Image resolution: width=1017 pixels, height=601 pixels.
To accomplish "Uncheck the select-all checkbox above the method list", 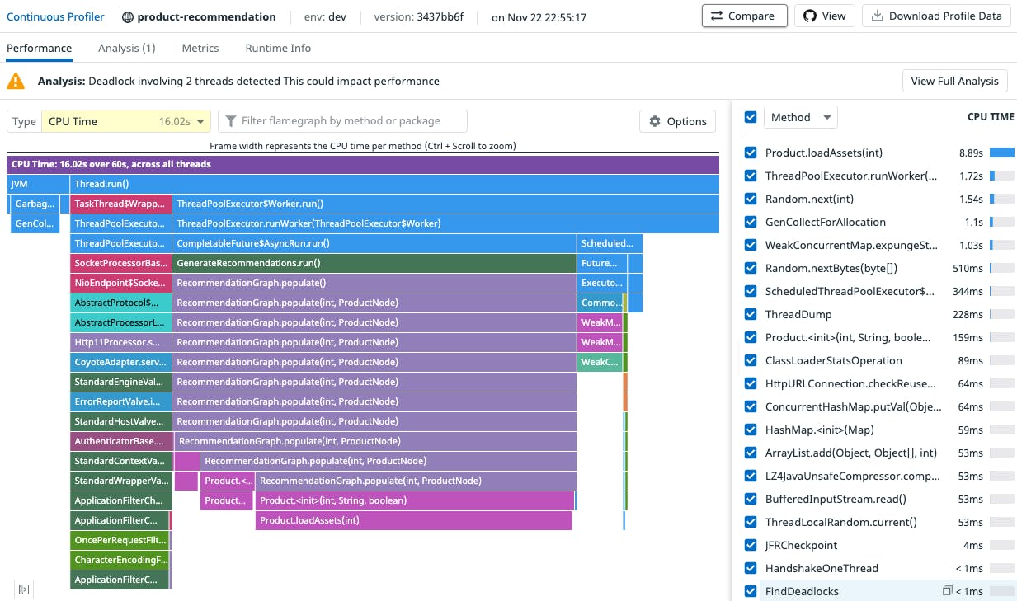I will [x=751, y=117].
